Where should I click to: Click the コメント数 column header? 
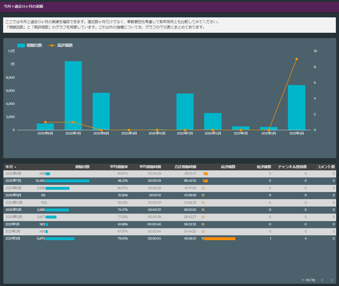tap(326, 167)
